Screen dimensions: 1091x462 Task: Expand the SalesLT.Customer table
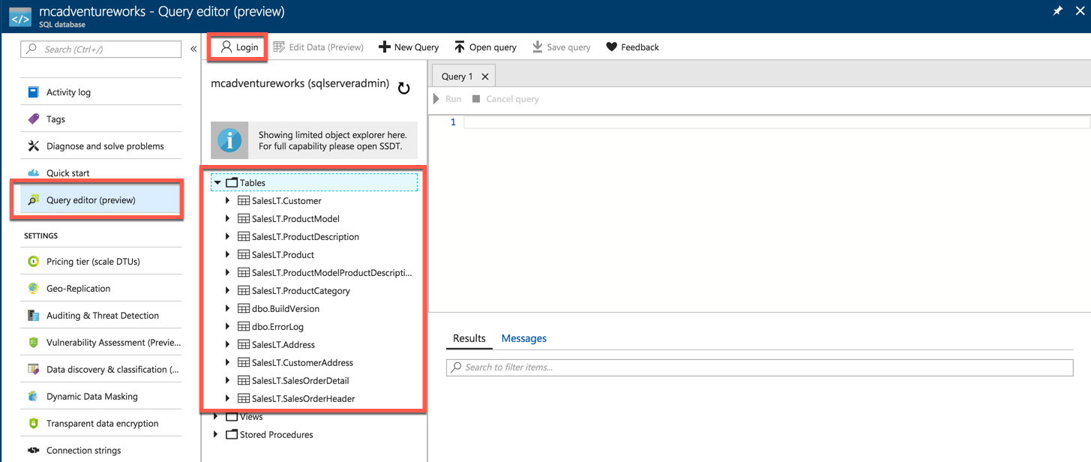point(228,201)
